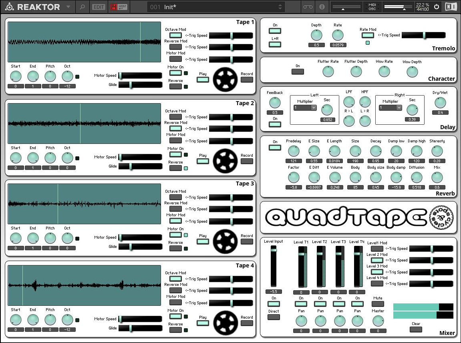Click the Tape 1 Pitch knob
Image resolution: width=461 pixels, height=343 pixels.
point(50,76)
